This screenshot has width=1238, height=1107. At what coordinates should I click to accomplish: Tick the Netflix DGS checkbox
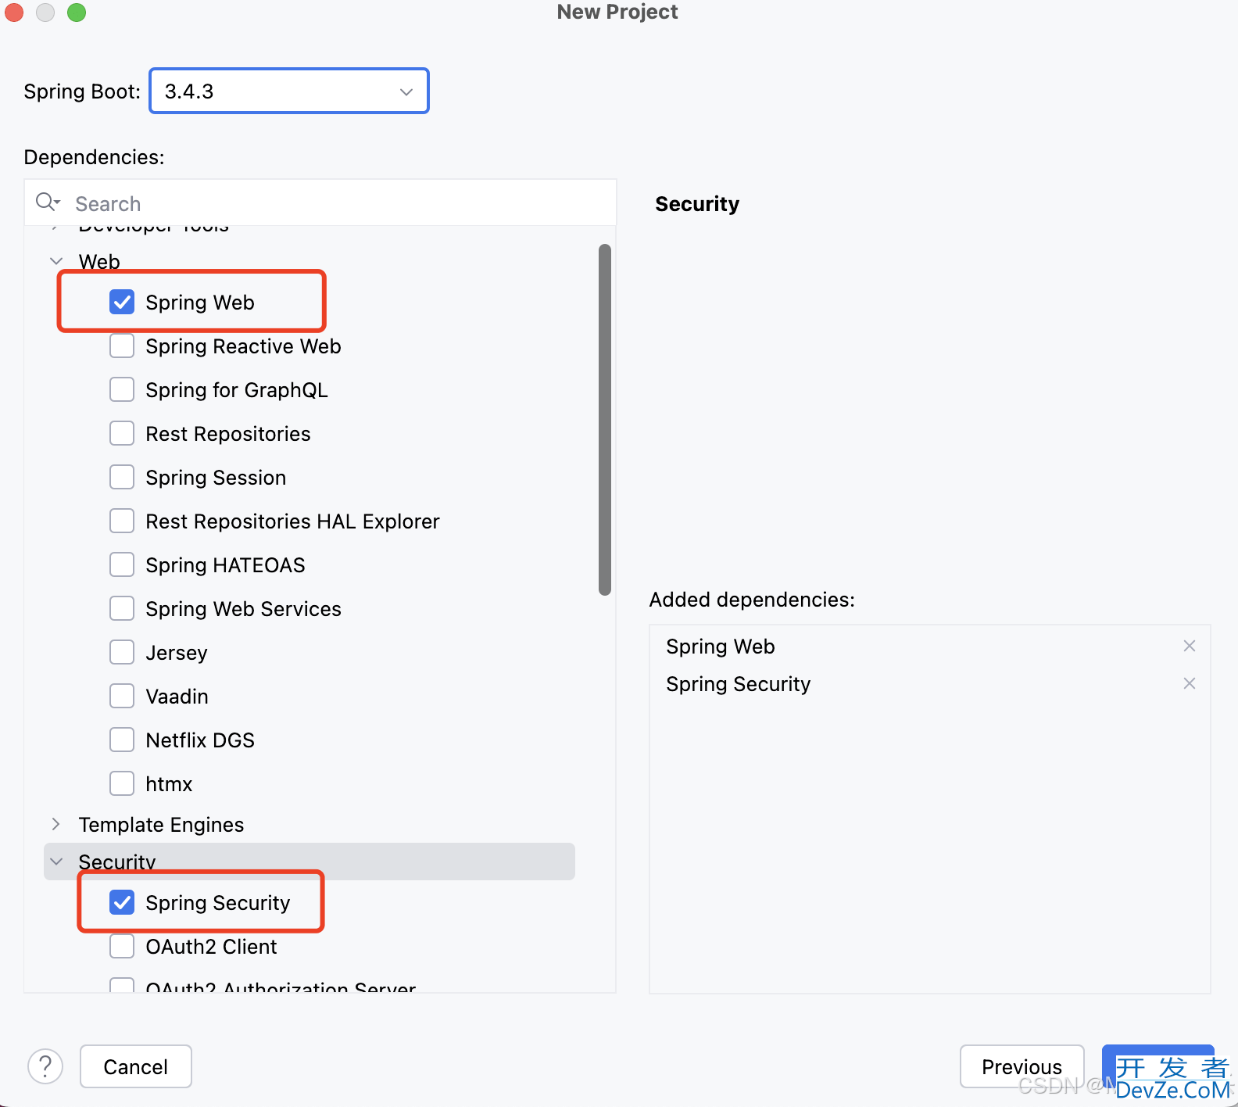click(122, 740)
